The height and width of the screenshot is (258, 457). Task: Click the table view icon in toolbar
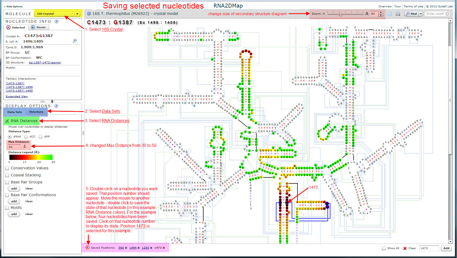[390, 14]
